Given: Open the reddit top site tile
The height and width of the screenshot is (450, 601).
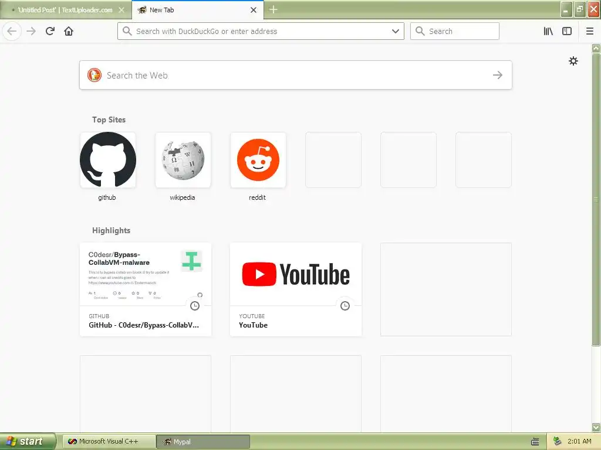Looking at the screenshot, I should pos(258,160).
